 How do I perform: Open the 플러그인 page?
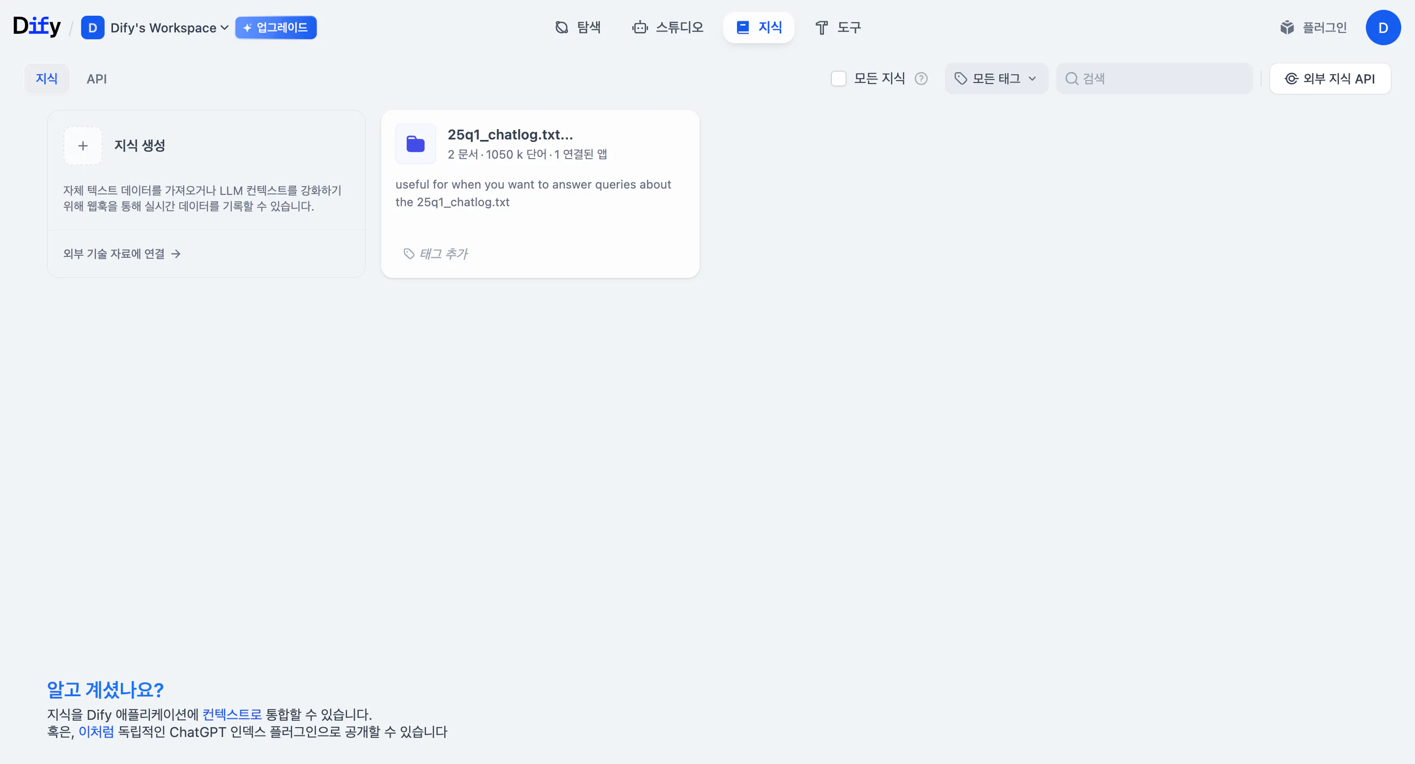point(1313,27)
